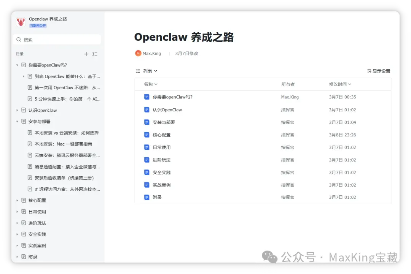Focus the 搜索 search field
This screenshot has width=411, height=274.
coord(57,40)
